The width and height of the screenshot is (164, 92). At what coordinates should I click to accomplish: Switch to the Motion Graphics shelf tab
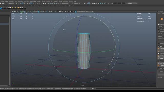click(x=59, y=6)
